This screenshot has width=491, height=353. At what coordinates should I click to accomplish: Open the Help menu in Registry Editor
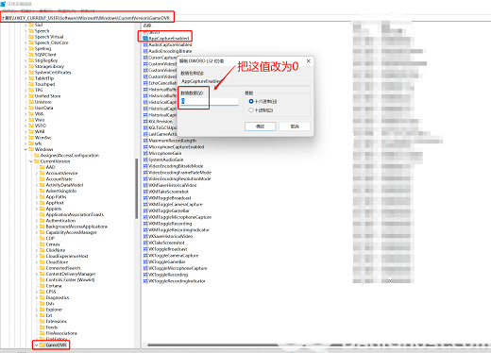coord(88,11)
